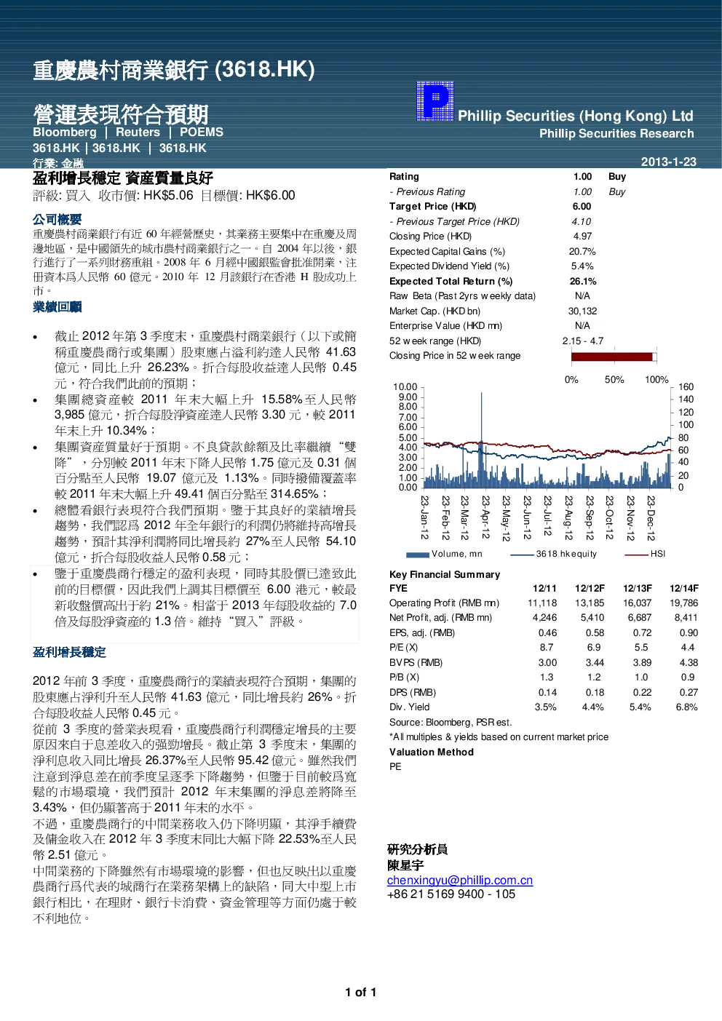Click the 'Enterprise Value (HKD mn)' label
The height and width of the screenshot is (1021, 722).
click(446, 326)
